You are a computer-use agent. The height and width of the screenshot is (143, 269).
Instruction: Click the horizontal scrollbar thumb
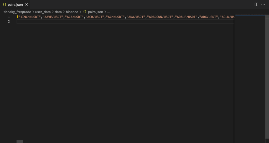point(20,141)
